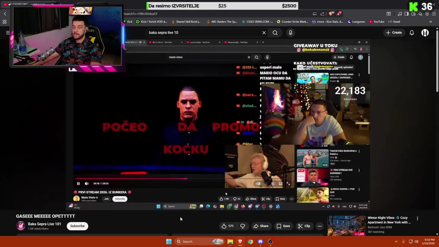
Task: Click the system tray microphone icon
Action: (x=403, y=242)
